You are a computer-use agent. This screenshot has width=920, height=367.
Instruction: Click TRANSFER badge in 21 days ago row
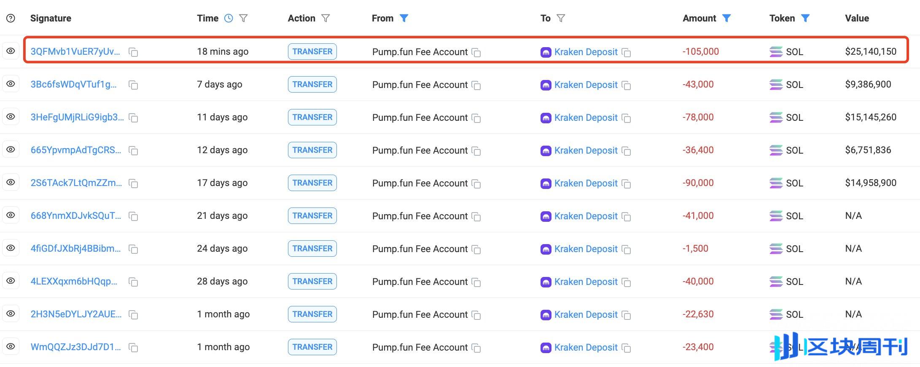312,215
